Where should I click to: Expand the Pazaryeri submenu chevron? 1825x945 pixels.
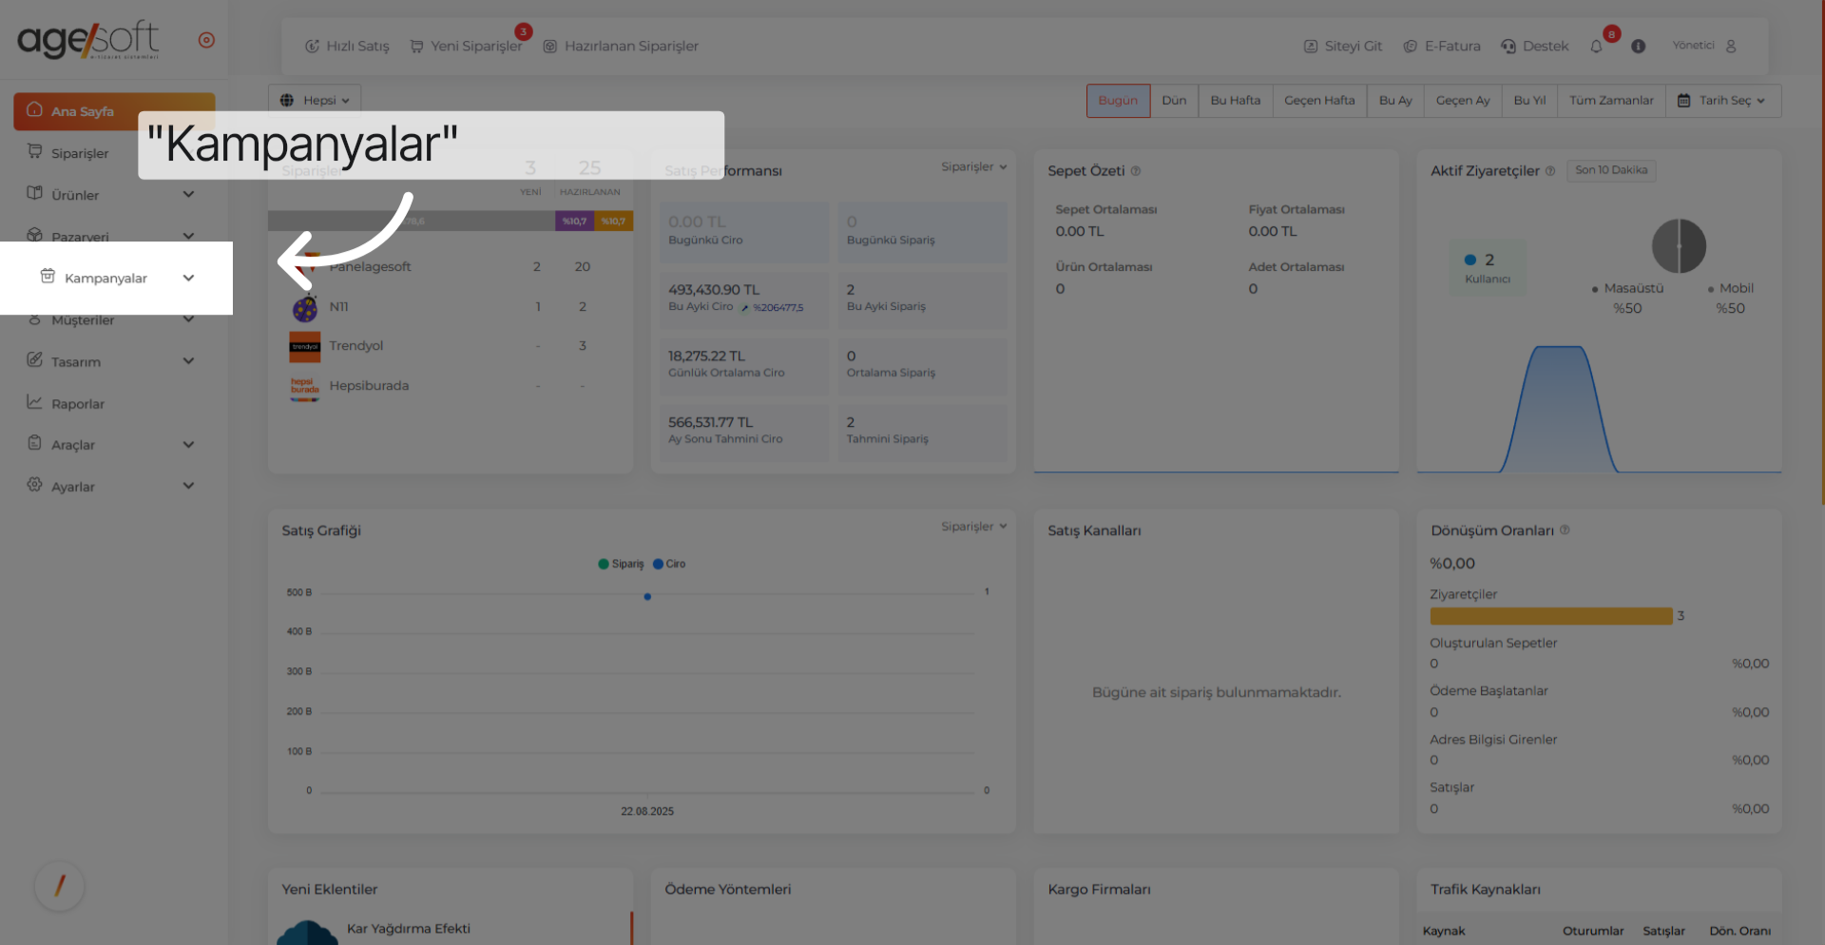point(188,236)
